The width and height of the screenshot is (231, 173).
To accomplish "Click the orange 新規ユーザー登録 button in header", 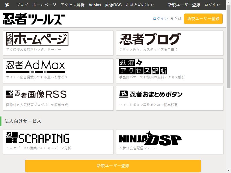I will click(203, 19).
